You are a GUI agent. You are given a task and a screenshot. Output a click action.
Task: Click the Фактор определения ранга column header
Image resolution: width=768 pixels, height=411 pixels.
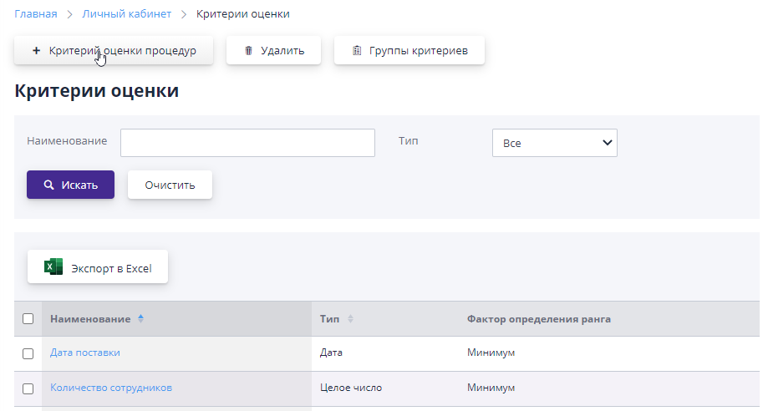[538, 319]
